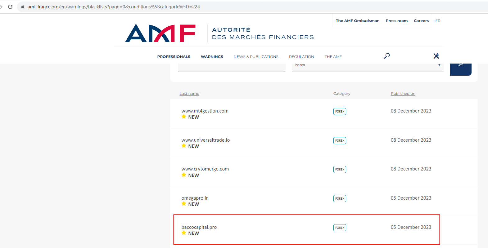Click star icon under www.mt4gestion.com

(184, 117)
